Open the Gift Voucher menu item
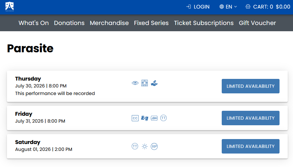The image size is (293, 167). click(x=257, y=23)
